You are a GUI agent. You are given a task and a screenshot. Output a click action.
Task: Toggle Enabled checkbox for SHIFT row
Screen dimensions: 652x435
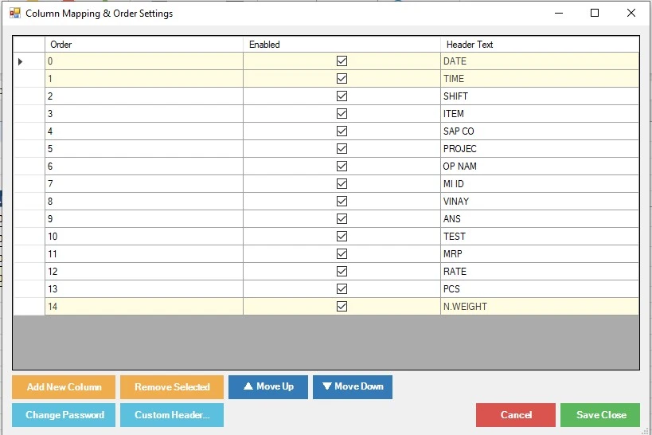[x=342, y=96]
